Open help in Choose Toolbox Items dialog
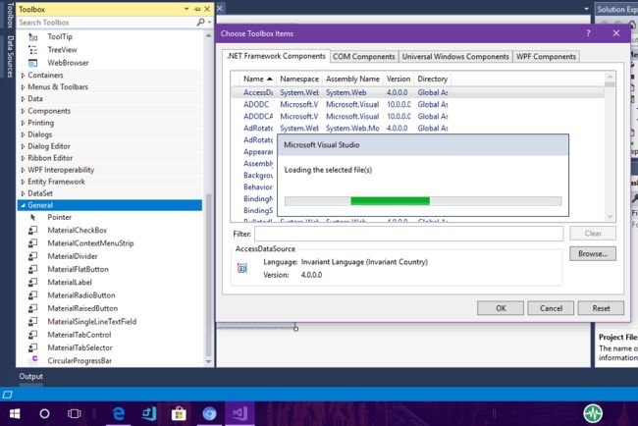The width and height of the screenshot is (638, 426). (588, 33)
